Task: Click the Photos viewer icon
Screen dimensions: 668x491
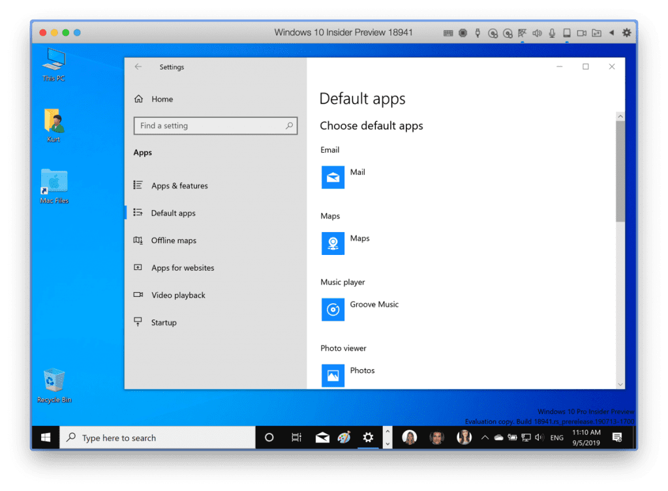Action: click(x=333, y=375)
